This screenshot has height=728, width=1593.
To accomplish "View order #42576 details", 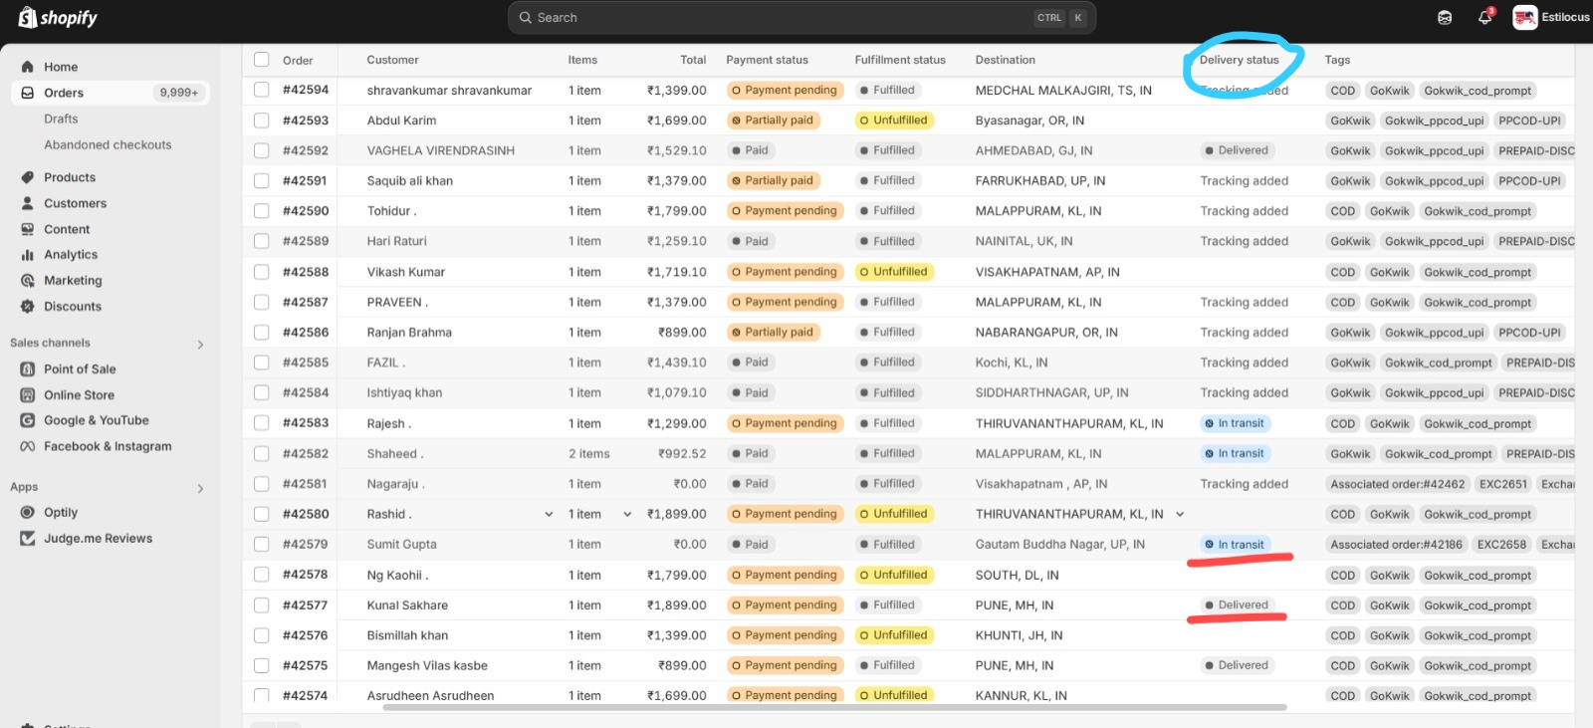I will point(306,634).
